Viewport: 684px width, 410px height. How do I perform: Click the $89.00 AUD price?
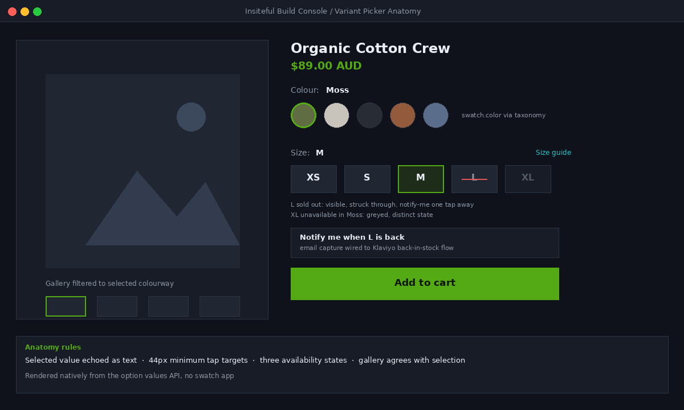click(x=326, y=66)
